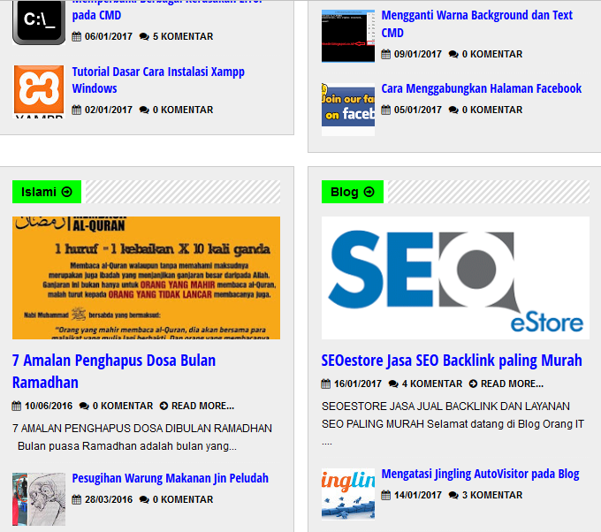The image size is (601, 532).
Task: Click the arrow icon before SEOestore READ MORE
Action: 473,384
